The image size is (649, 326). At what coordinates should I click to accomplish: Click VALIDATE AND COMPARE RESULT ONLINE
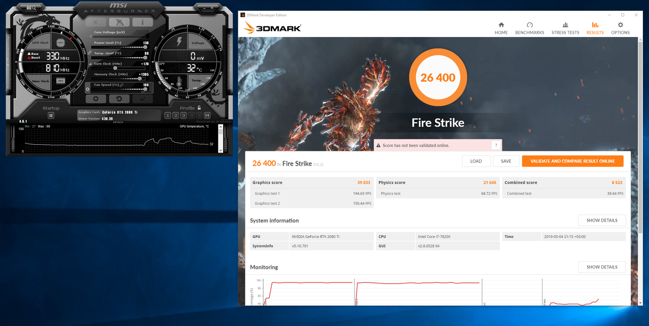pos(572,161)
